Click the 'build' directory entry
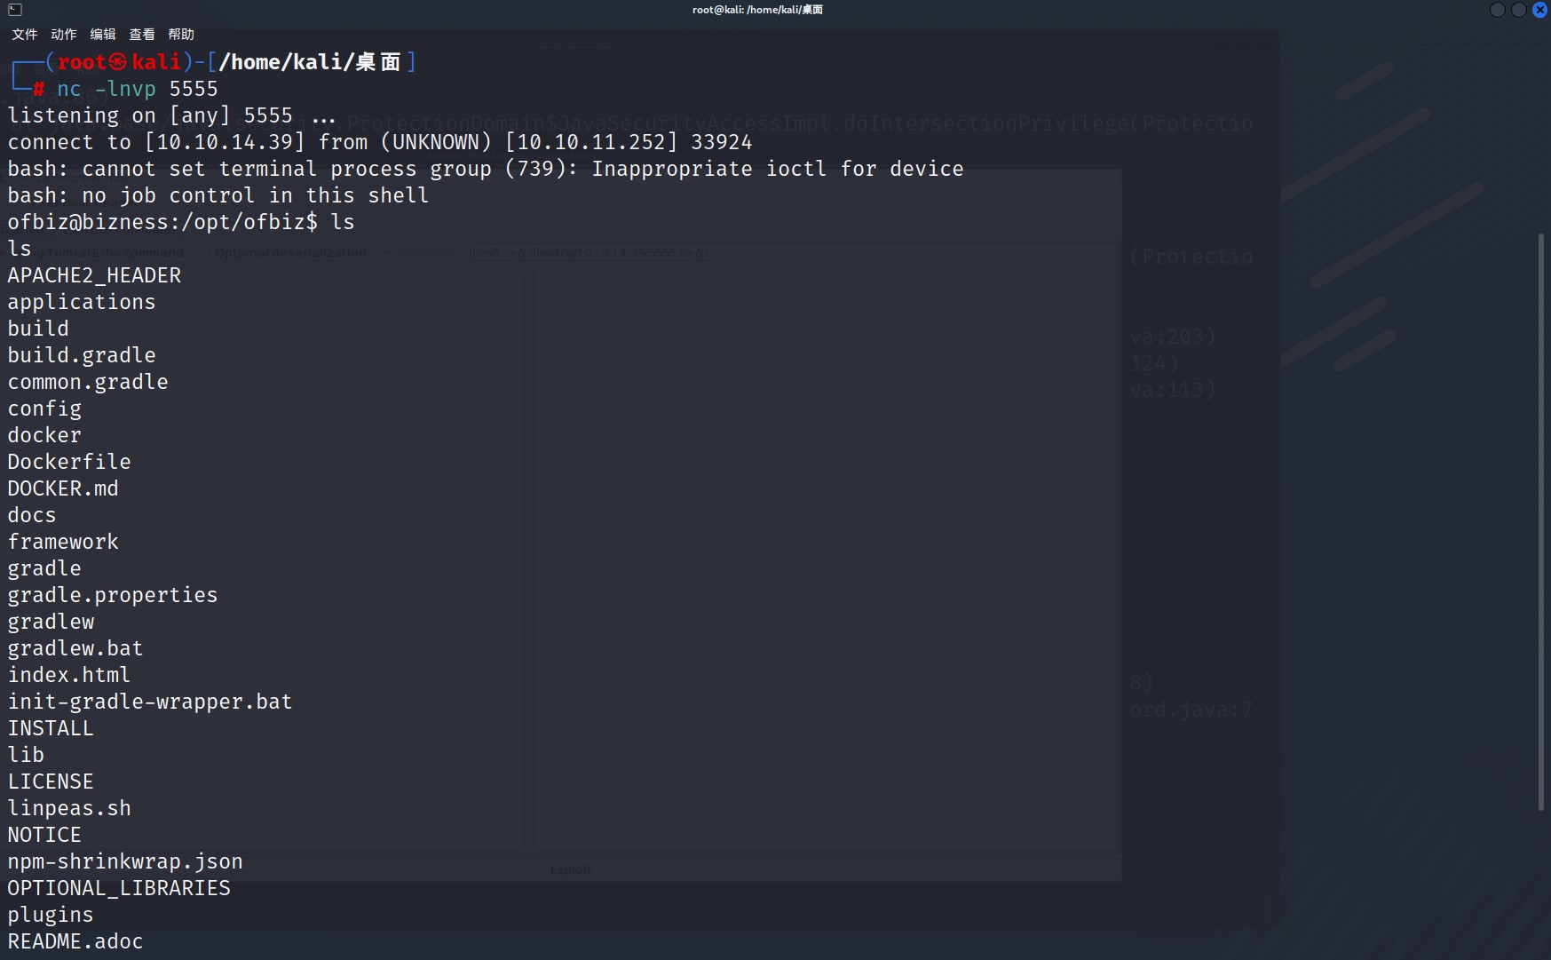 [x=38, y=329]
